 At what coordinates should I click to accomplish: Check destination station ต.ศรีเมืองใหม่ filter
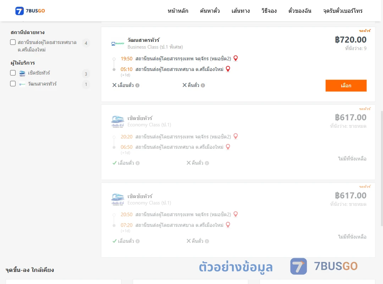coord(13,42)
